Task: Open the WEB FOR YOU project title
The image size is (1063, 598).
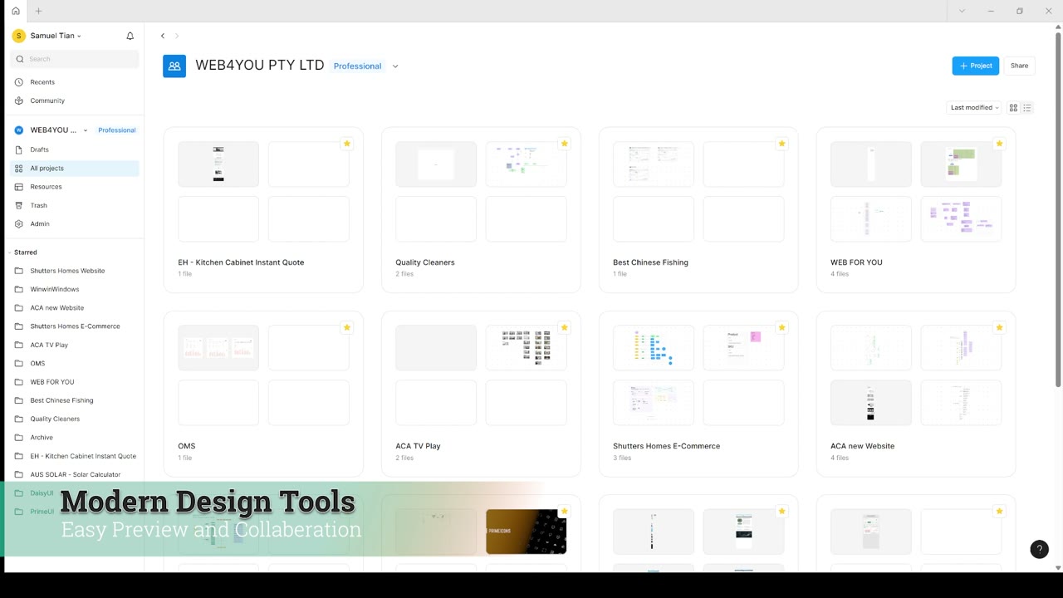Action: point(856,262)
